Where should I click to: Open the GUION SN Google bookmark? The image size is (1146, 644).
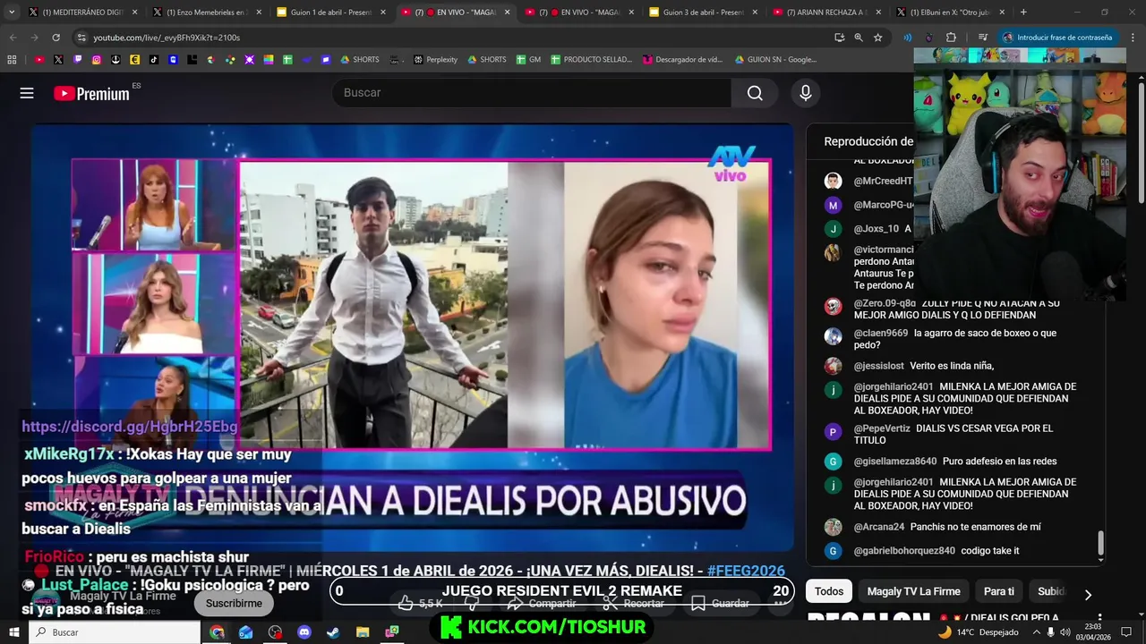tap(775, 60)
